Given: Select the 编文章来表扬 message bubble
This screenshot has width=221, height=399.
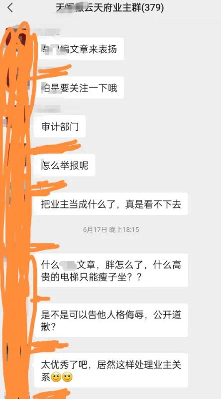Looking at the screenshot, I should (x=80, y=49).
